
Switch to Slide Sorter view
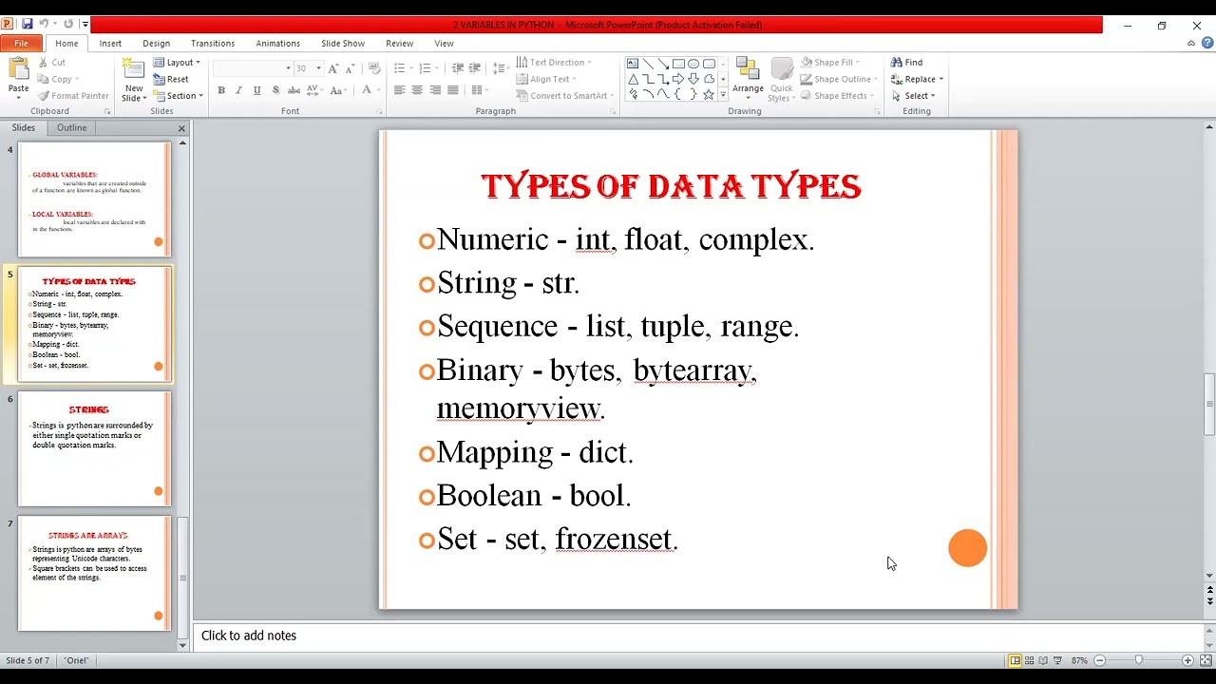(1029, 660)
